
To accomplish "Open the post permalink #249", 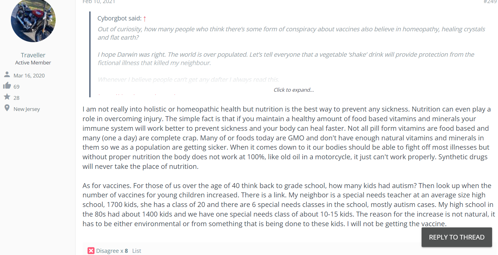I will pyautogui.click(x=490, y=2).
